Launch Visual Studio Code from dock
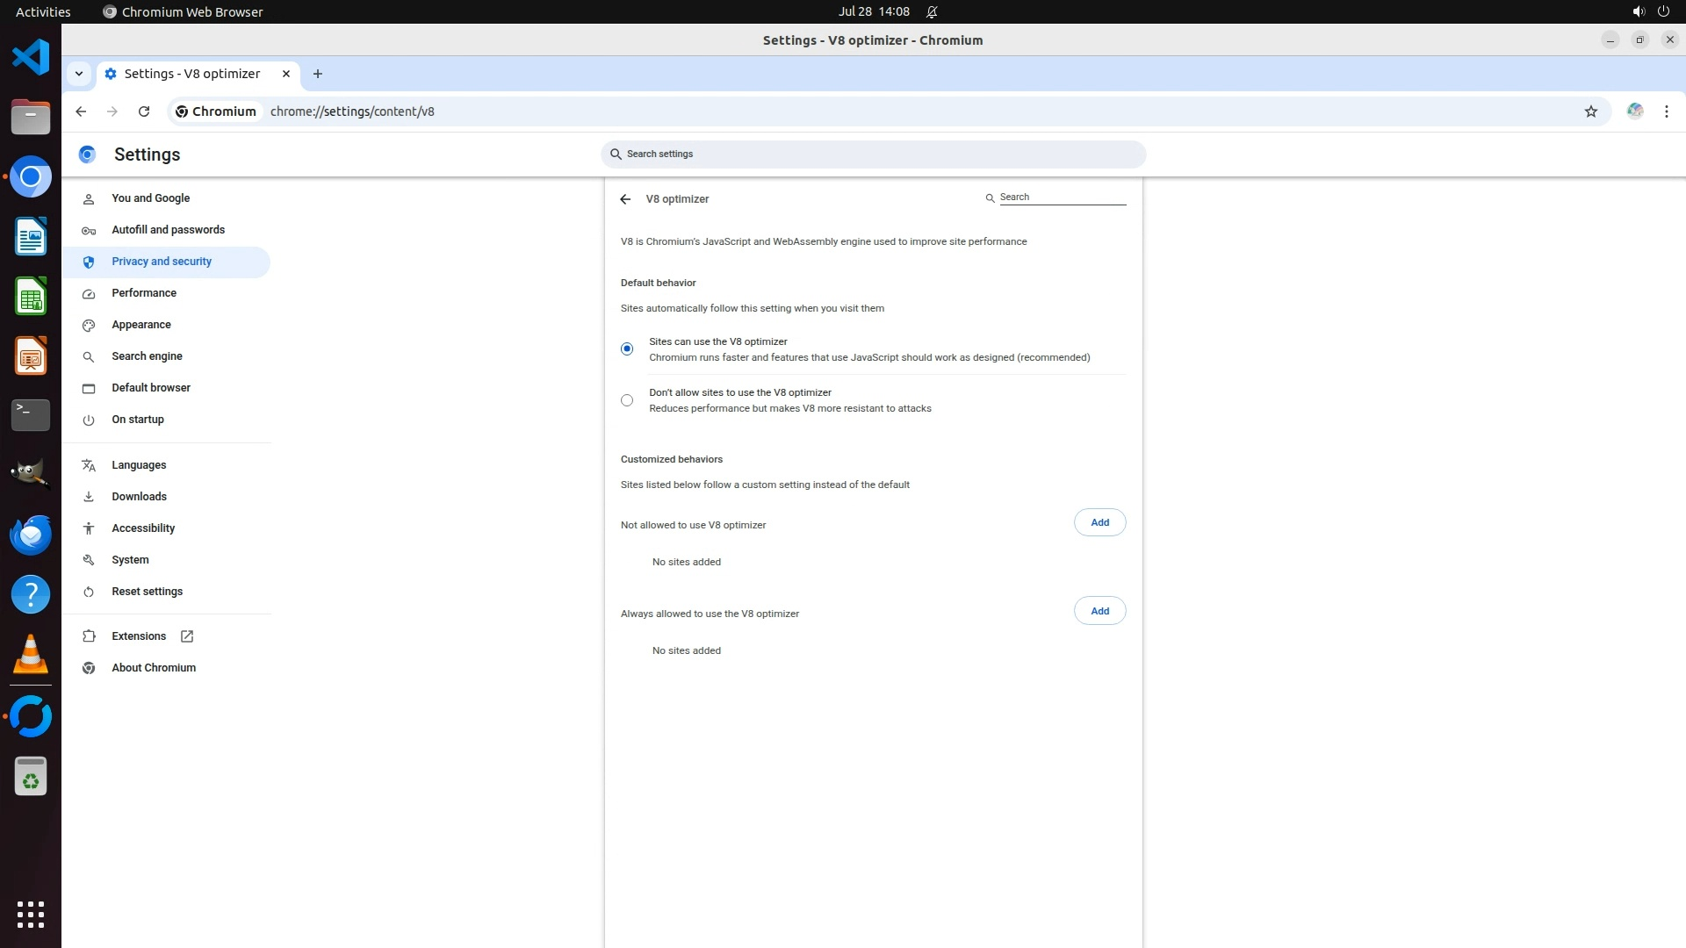Screen dimensions: 1686x948 pyautogui.click(x=31, y=58)
